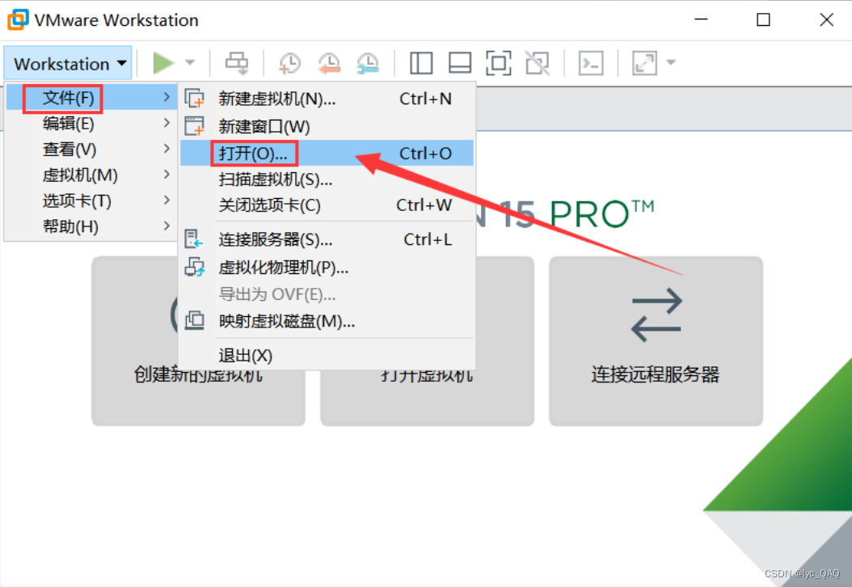This screenshot has height=587, width=852.
Task: Open the console view icon
Action: [591, 63]
